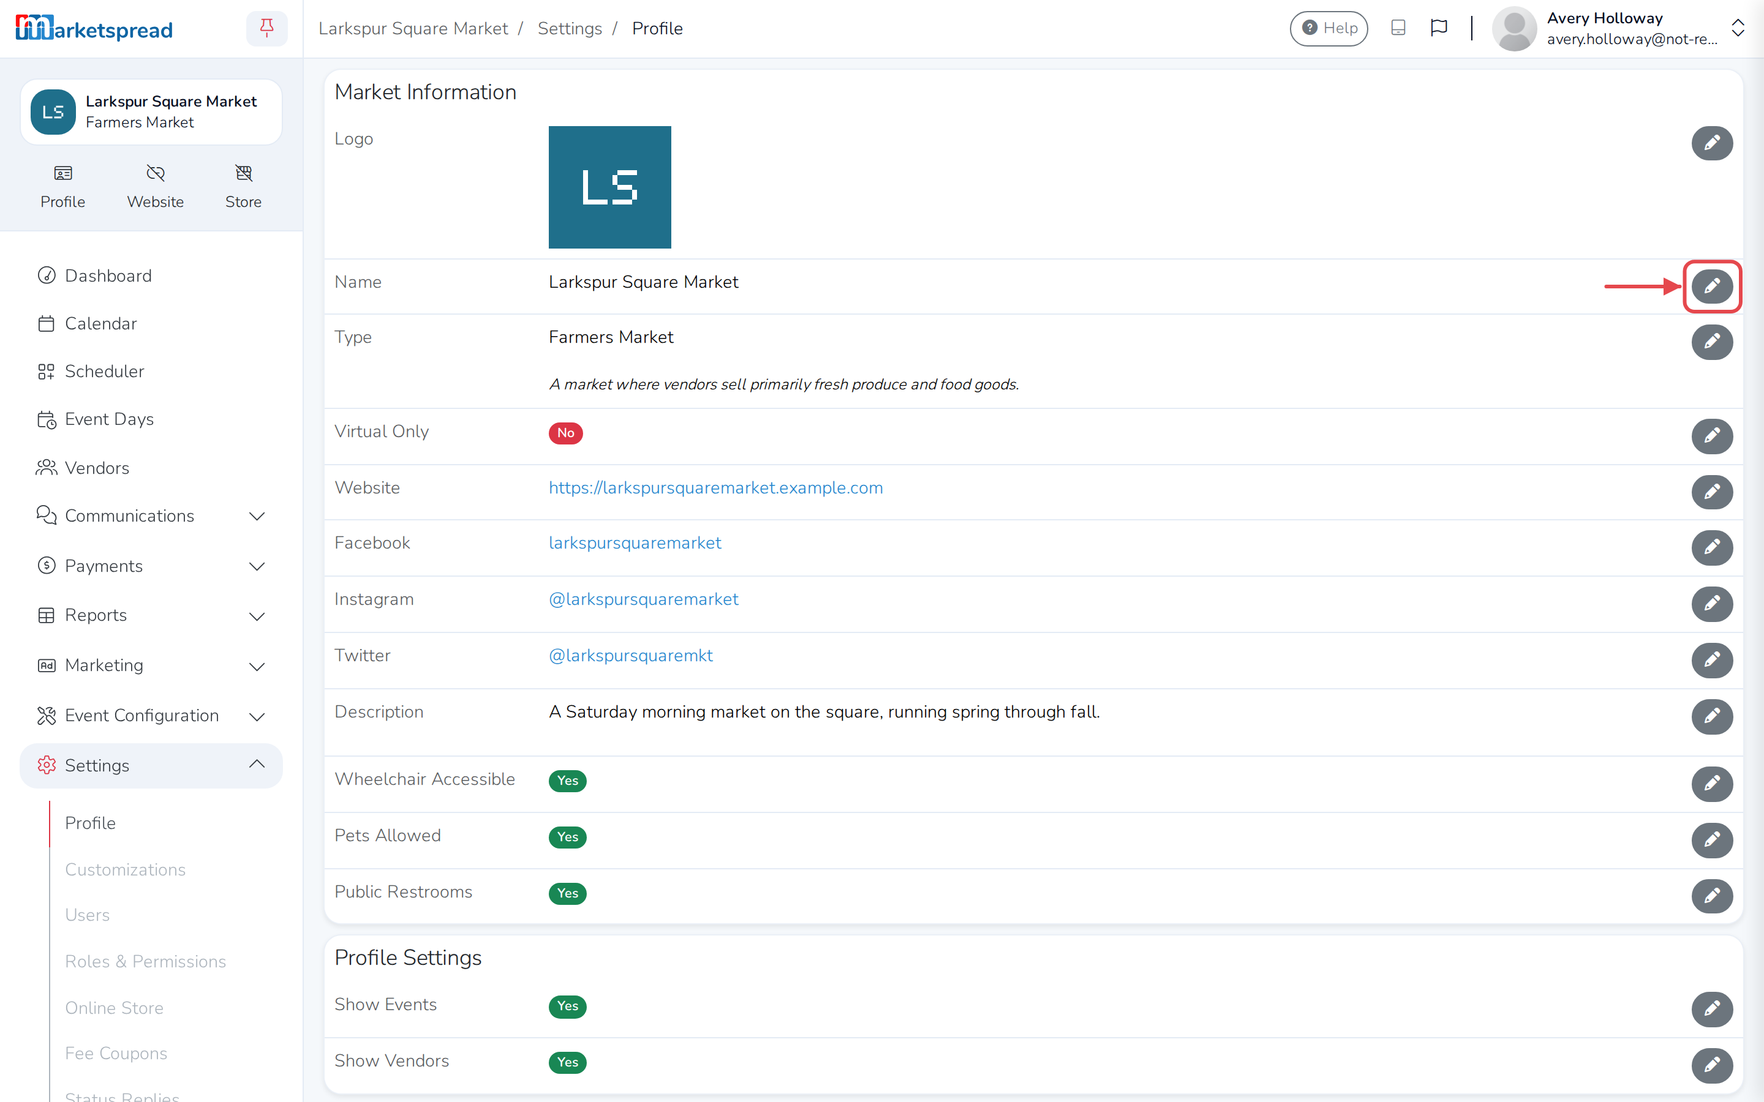
Task: Edit Show Events setting
Action: (x=1711, y=1009)
